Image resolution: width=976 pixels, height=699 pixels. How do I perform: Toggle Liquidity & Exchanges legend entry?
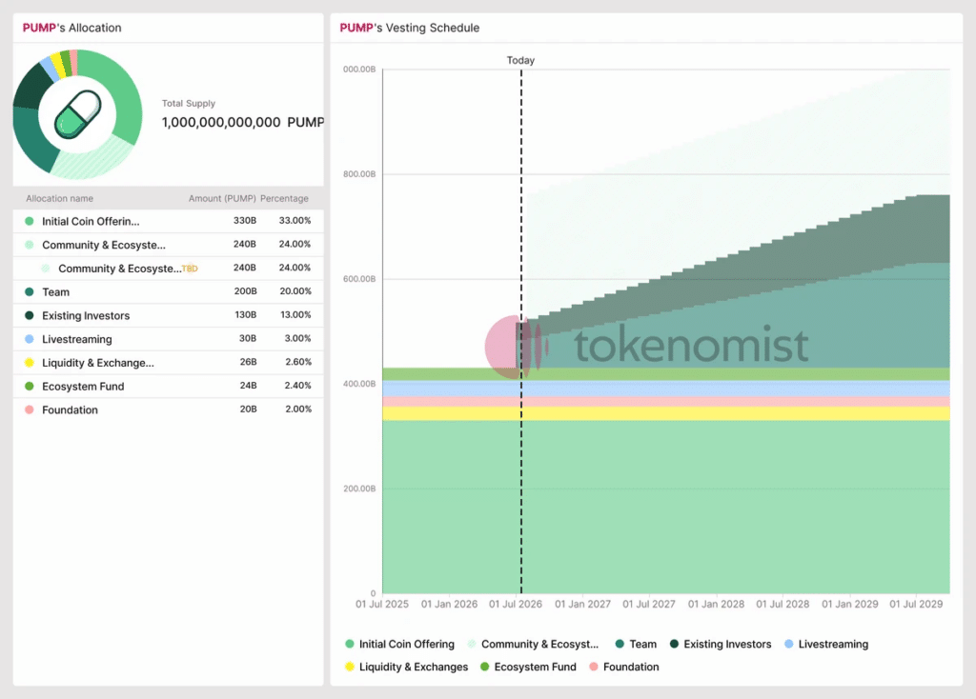click(406, 667)
